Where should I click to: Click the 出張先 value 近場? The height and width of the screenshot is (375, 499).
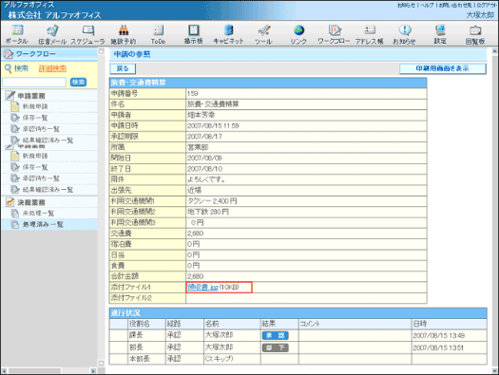coord(194,191)
